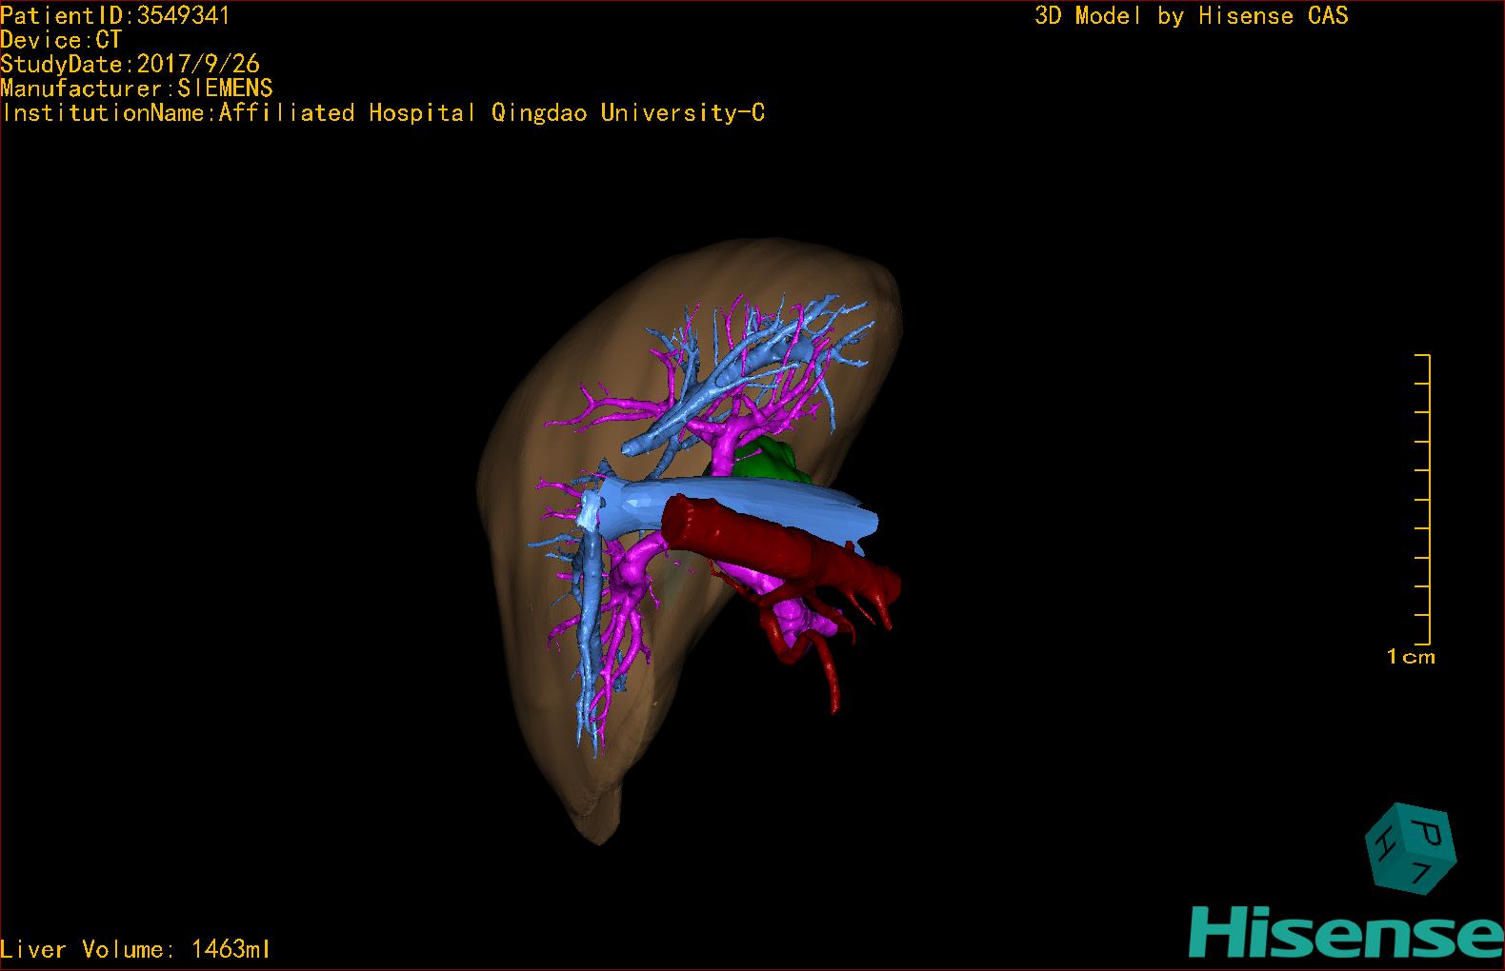Click the yellow vertical scale ruler

click(1423, 499)
